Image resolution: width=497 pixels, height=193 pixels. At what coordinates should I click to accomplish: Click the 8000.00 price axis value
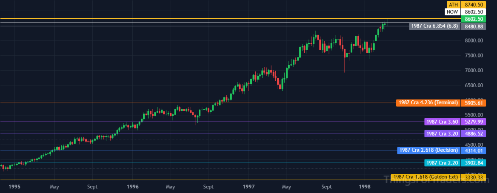[474, 40]
